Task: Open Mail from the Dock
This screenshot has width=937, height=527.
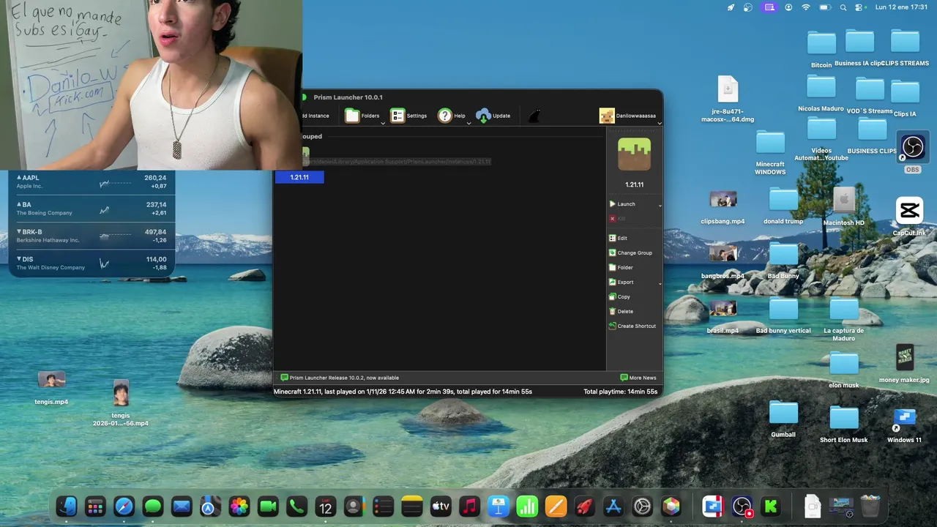Action: 182,507
